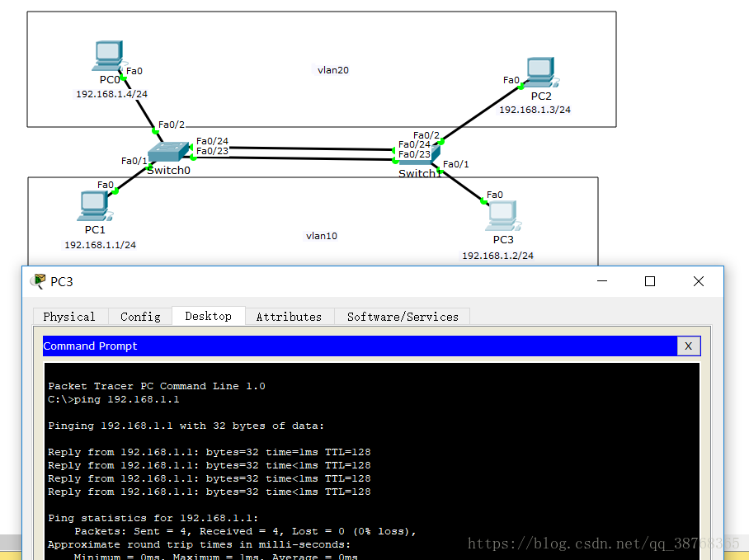
Task: Open the Desktop tab
Action: [x=208, y=316]
